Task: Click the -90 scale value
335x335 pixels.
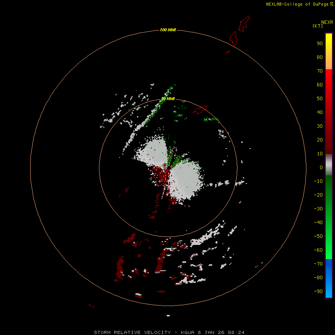Action: (318, 291)
